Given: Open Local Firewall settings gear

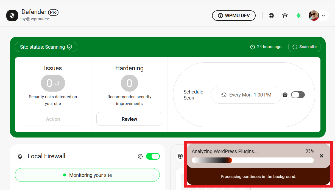Looking at the screenshot, I should click(140, 156).
